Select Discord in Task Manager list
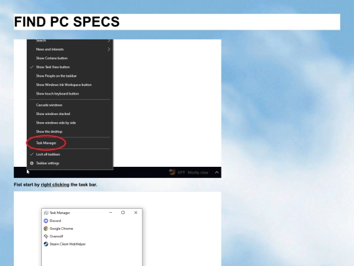Screen dimensions: 354x266 coord(92,221)
